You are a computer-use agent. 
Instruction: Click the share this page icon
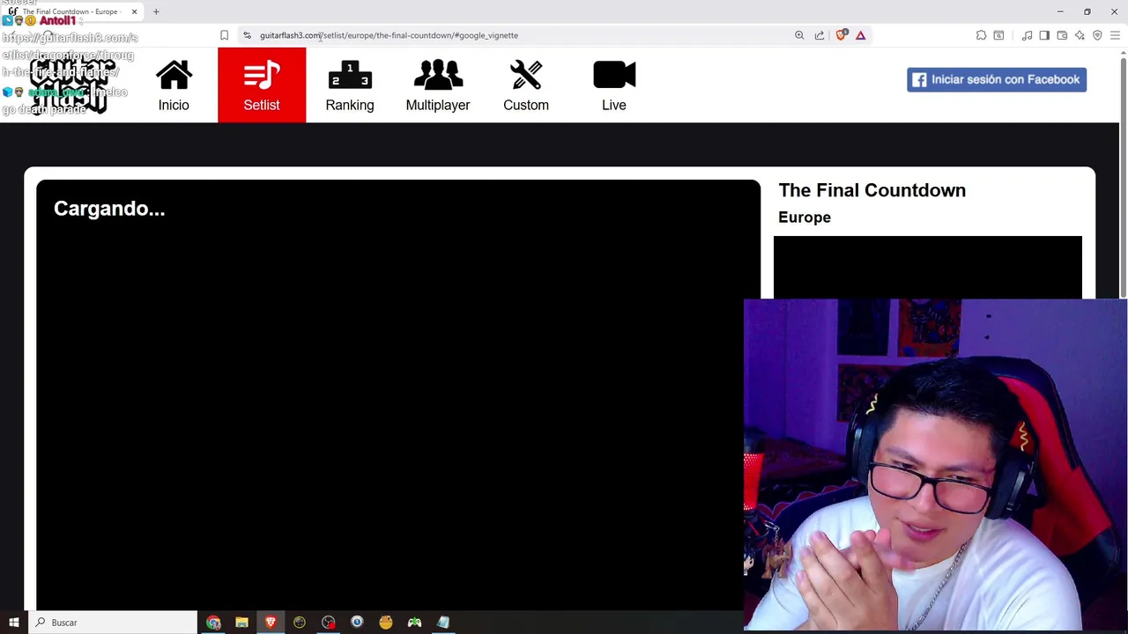(820, 35)
